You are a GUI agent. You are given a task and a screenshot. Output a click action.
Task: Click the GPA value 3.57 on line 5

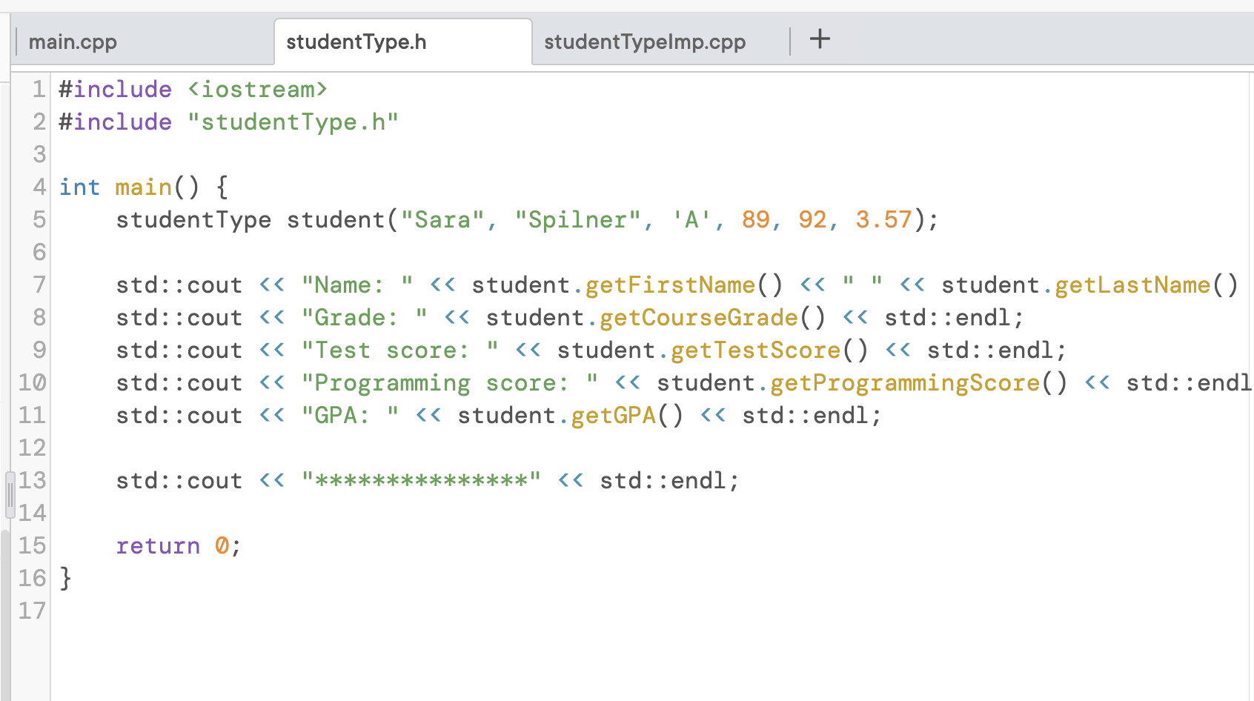pos(882,219)
